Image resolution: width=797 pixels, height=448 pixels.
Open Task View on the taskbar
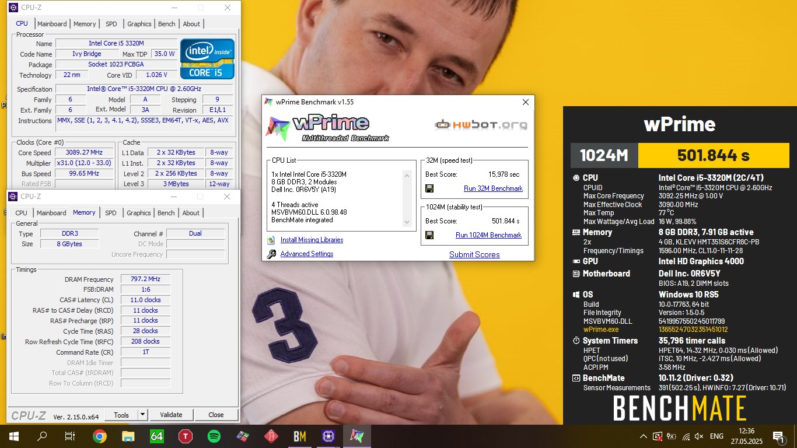click(70, 436)
